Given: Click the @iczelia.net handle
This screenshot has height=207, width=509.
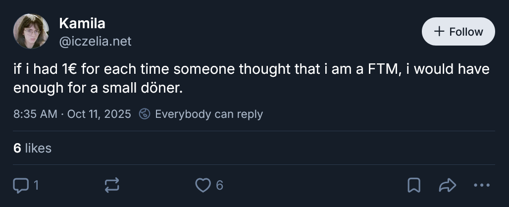Looking at the screenshot, I should [x=96, y=42].
